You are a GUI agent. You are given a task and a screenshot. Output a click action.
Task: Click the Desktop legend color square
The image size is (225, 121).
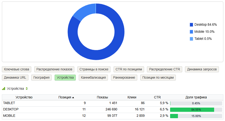[191, 25]
